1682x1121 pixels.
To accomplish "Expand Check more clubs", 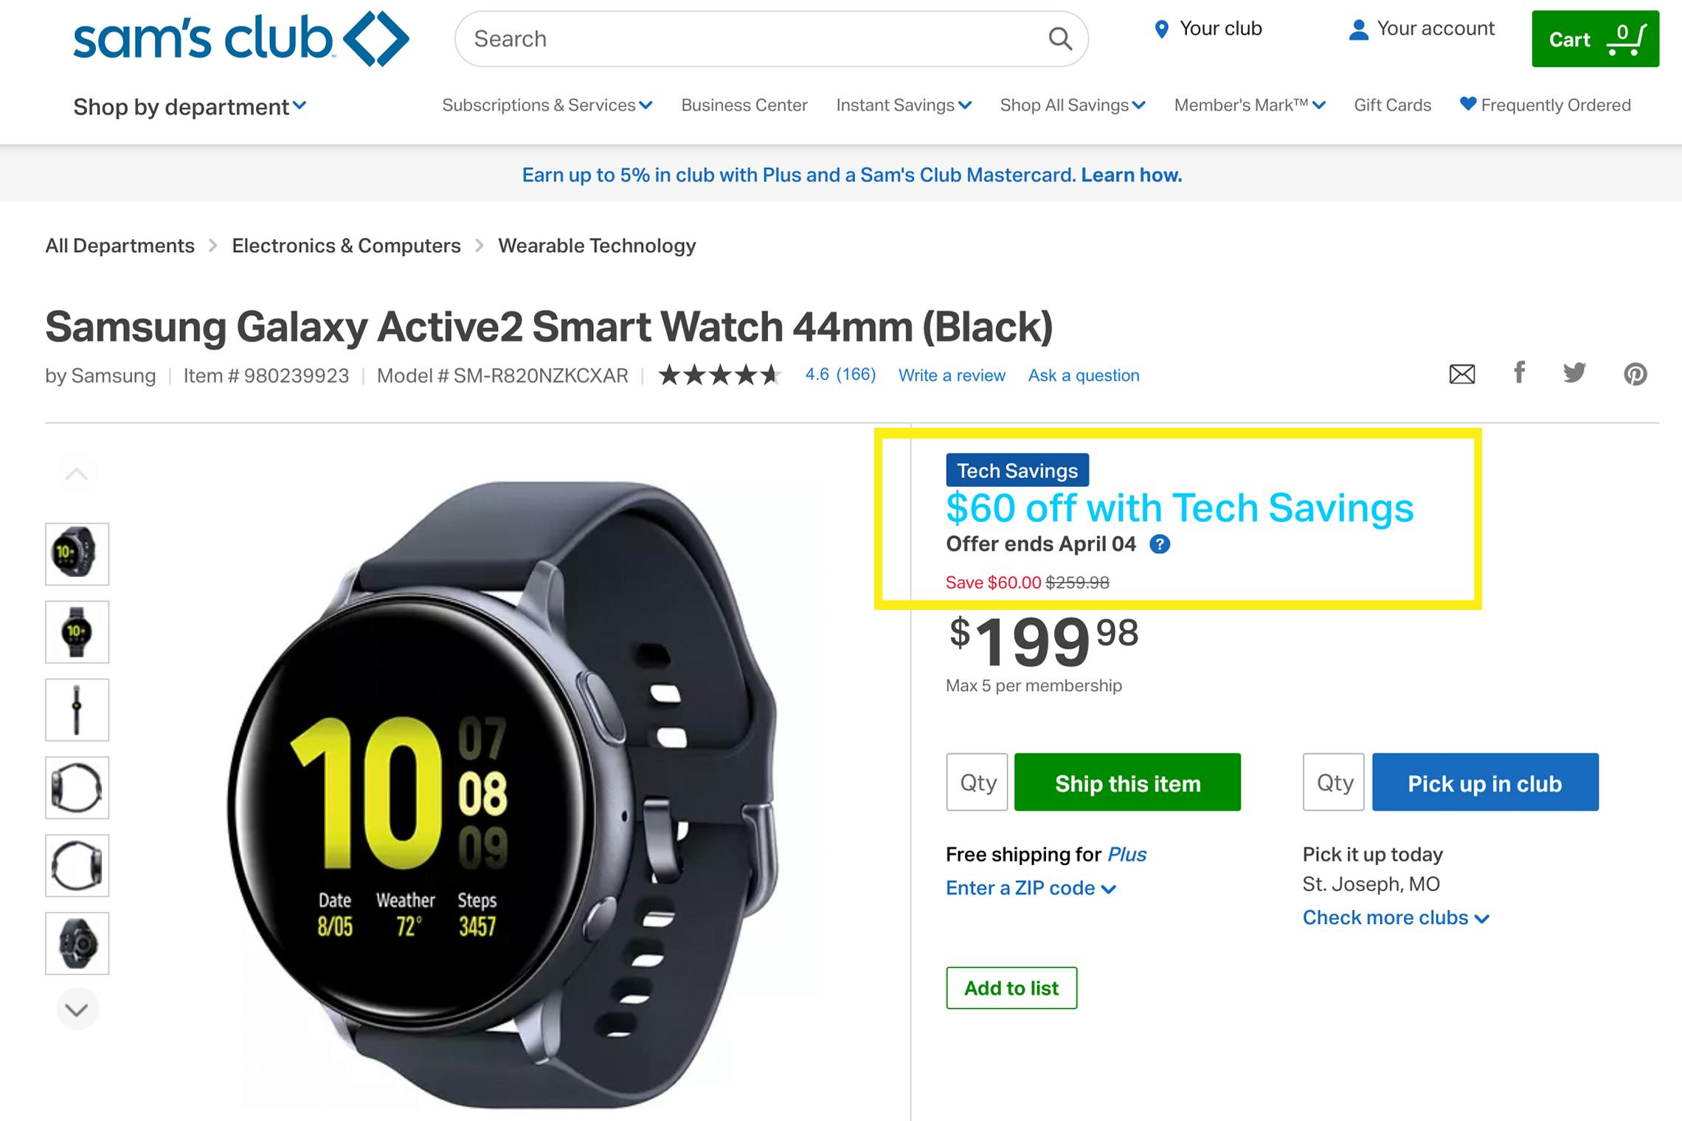I will (1395, 917).
